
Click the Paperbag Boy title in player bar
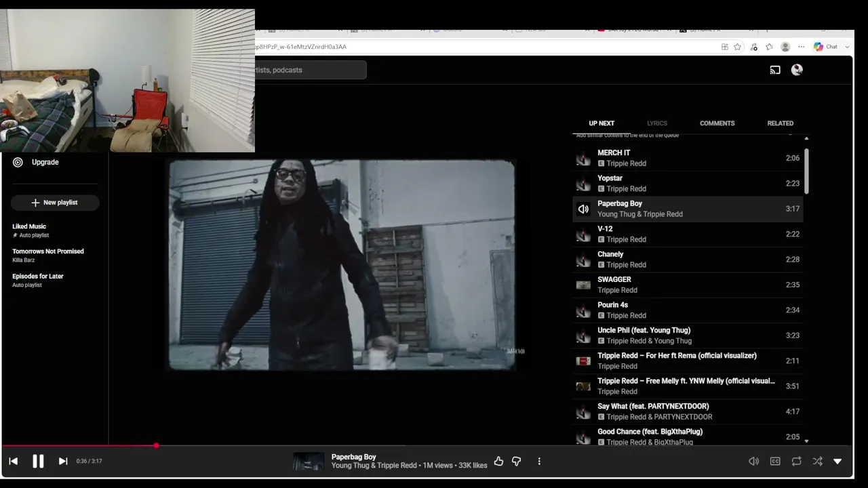tap(353, 457)
